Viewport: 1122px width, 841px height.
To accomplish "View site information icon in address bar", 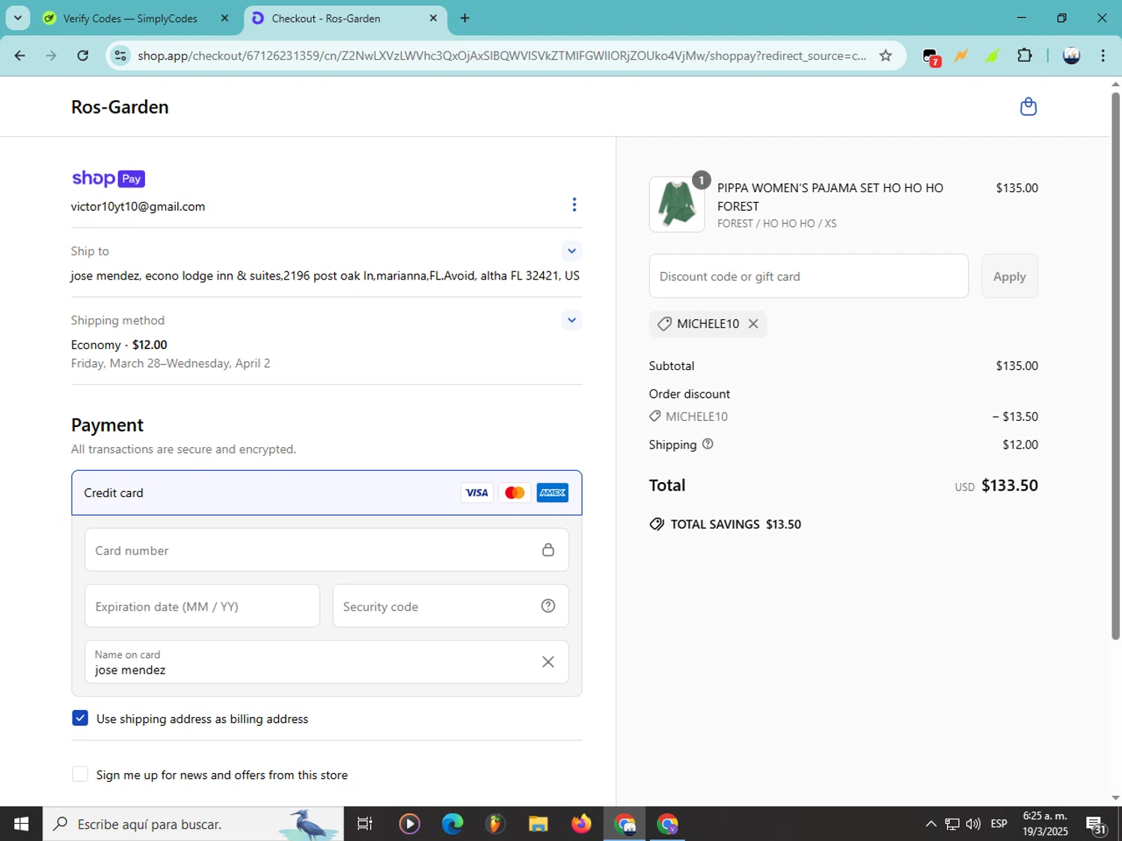I will click(120, 56).
